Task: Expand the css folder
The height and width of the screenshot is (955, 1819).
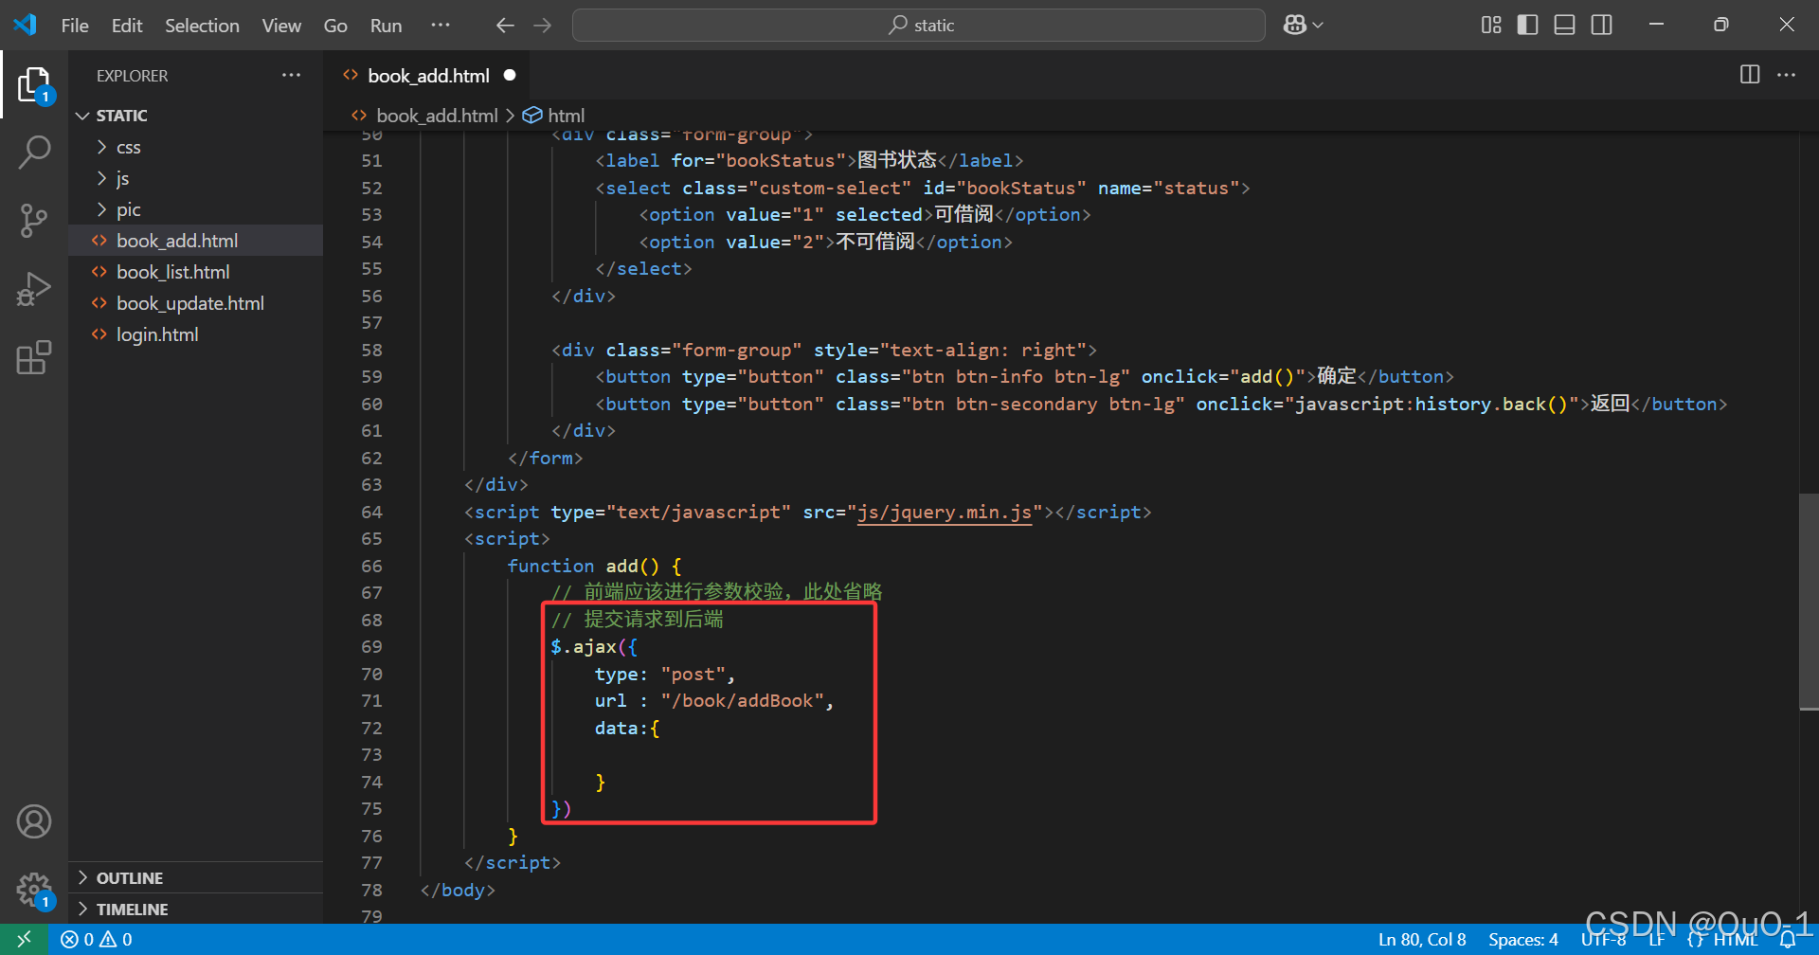Action: pos(128,147)
